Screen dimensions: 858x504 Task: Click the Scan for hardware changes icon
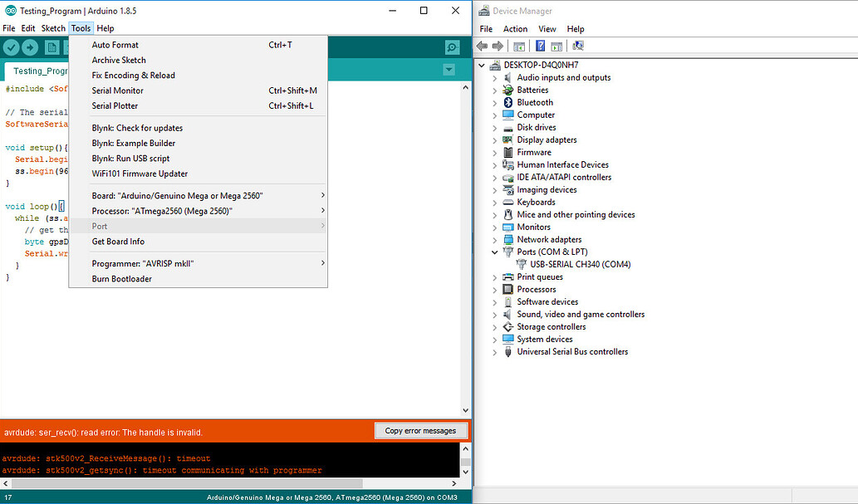click(x=578, y=46)
